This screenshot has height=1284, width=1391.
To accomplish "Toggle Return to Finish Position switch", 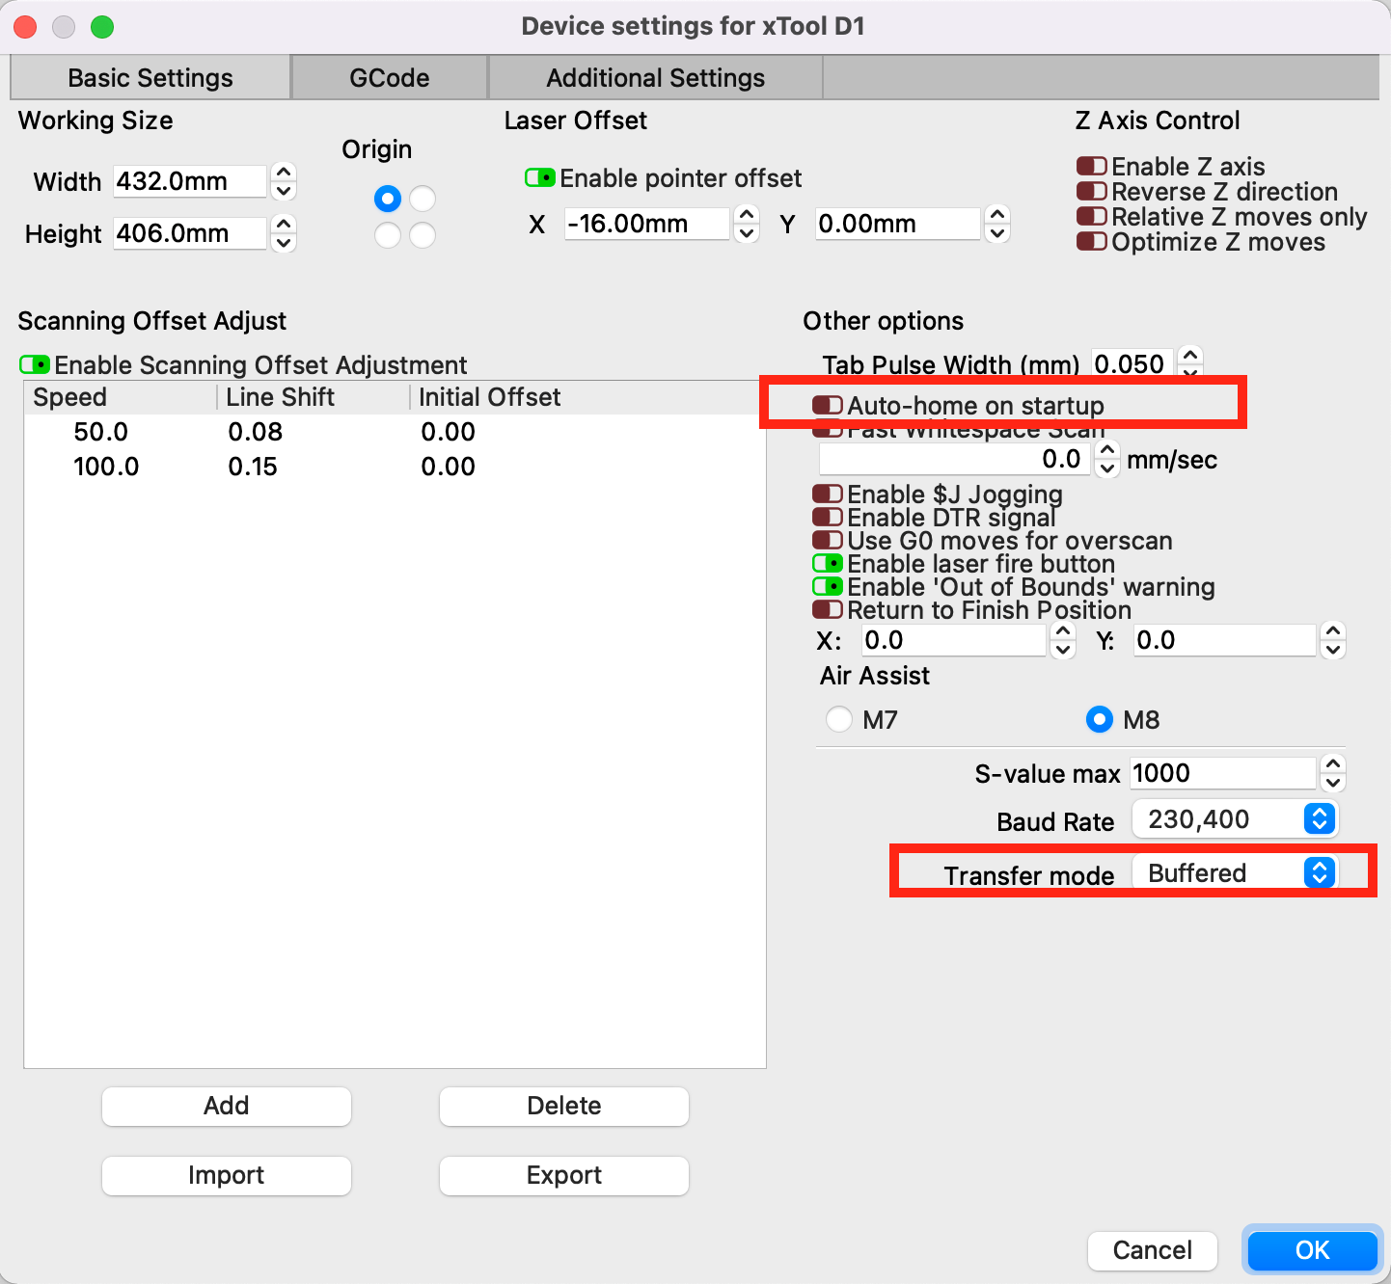I will point(828,610).
